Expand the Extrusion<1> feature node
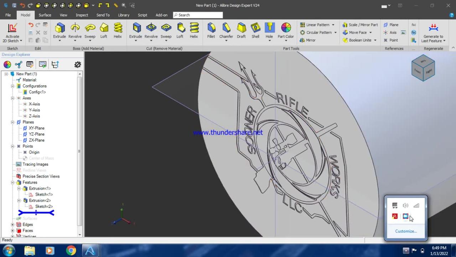Image resolution: width=456 pixels, height=257 pixels. [19, 188]
